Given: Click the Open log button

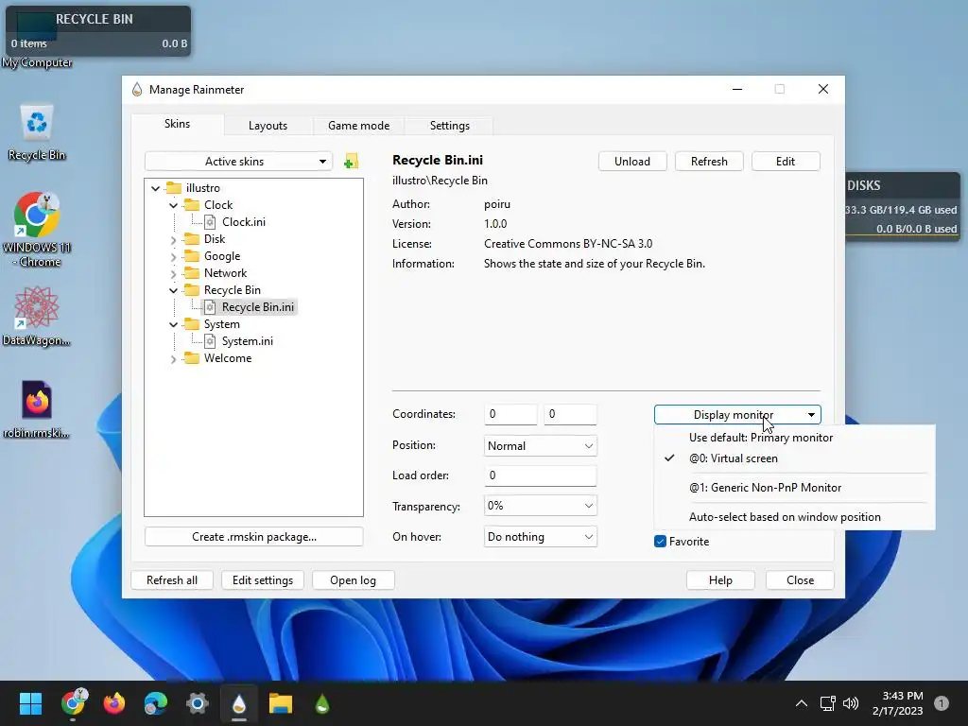Looking at the screenshot, I should pos(353,580).
